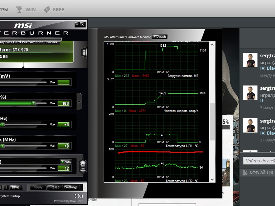The image size is (275, 206).
Task: Click the 'Макс : 3460' value
Action: pos(141,76)
